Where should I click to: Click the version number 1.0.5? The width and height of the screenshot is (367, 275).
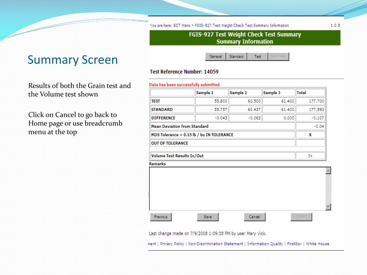coord(335,25)
